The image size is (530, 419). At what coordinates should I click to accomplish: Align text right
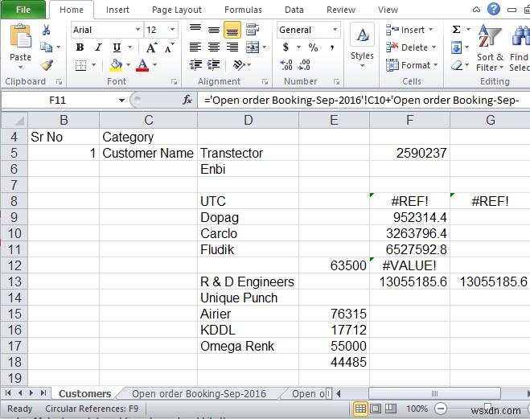click(232, 47)
